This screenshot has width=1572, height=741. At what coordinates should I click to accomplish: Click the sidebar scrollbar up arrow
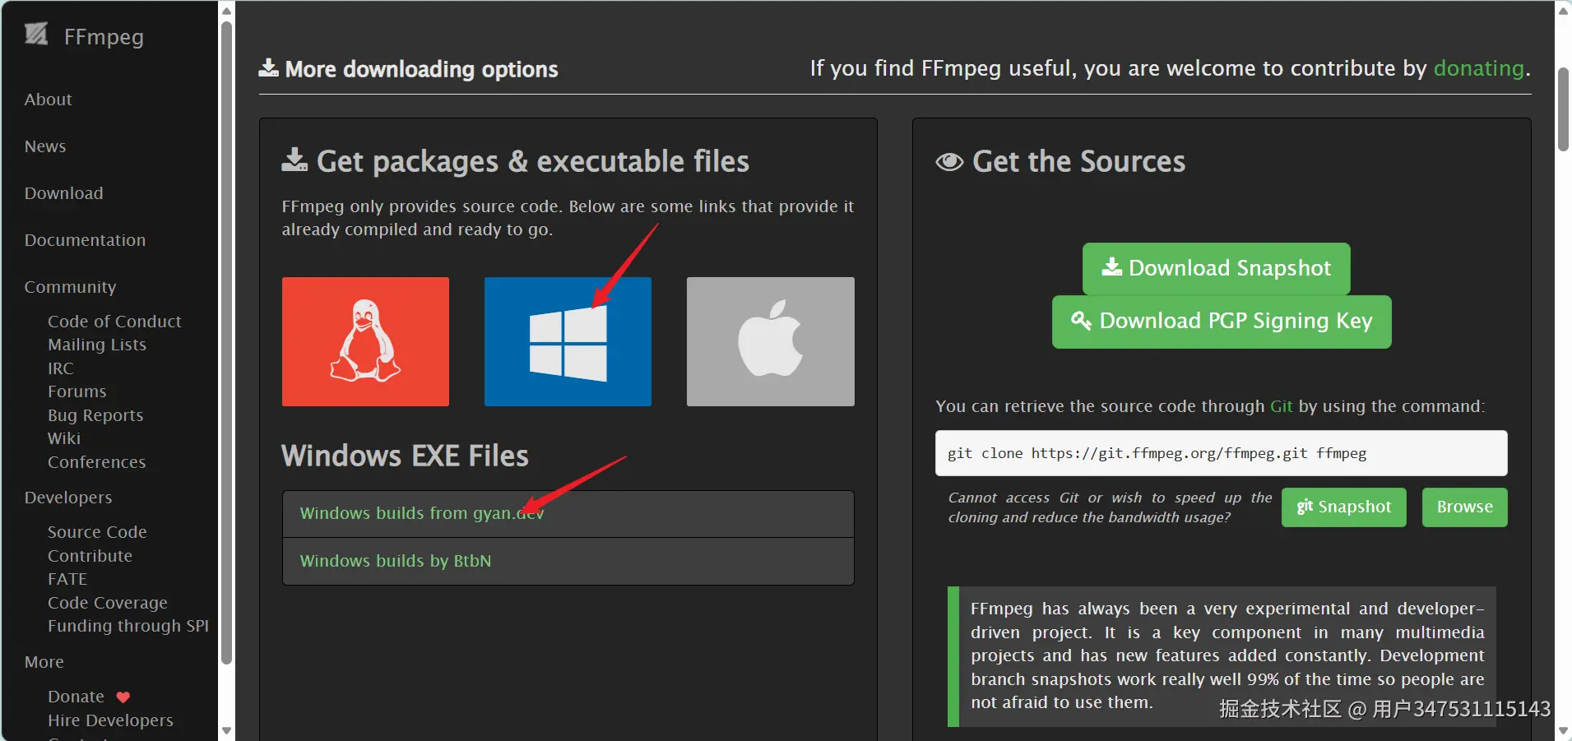point(227,10)
